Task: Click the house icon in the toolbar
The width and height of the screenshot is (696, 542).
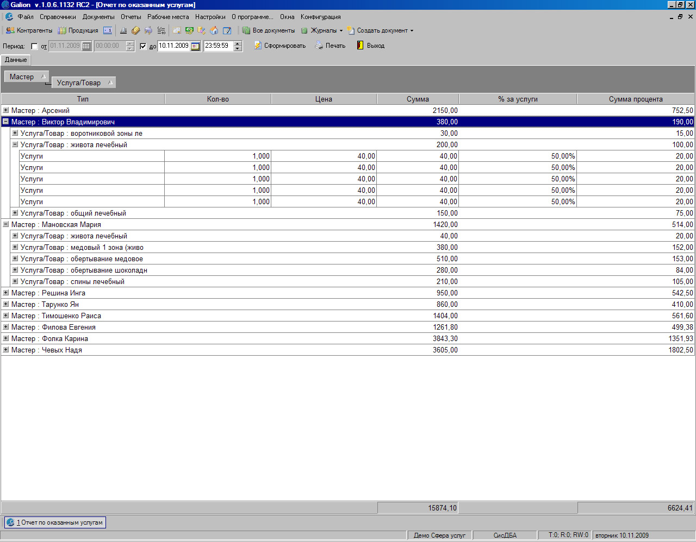Action: pos(214,30)
